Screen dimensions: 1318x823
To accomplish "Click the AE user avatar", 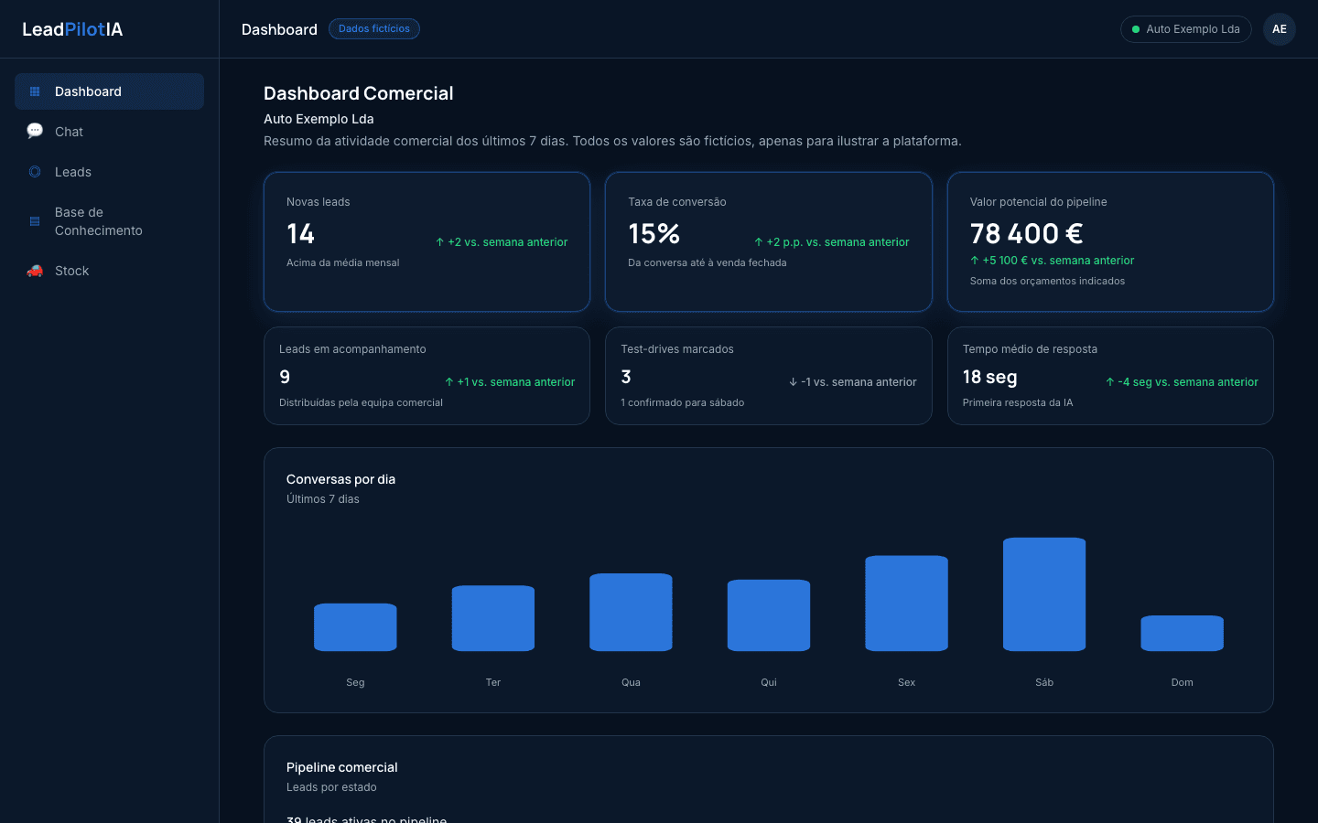I will (1280, 29).
